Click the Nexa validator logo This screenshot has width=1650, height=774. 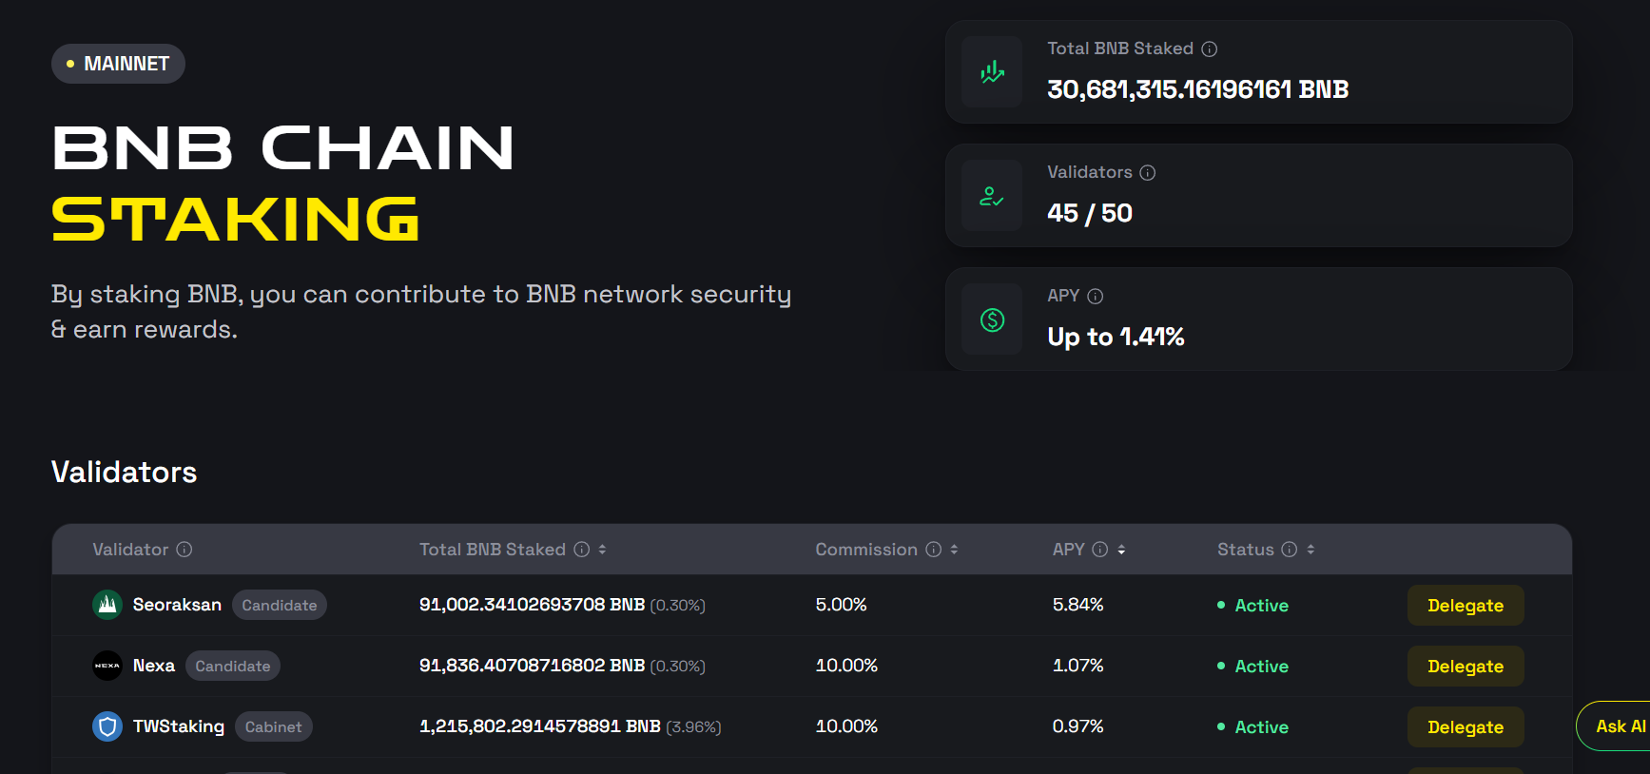pyautogui.click(x=107, y=666)
